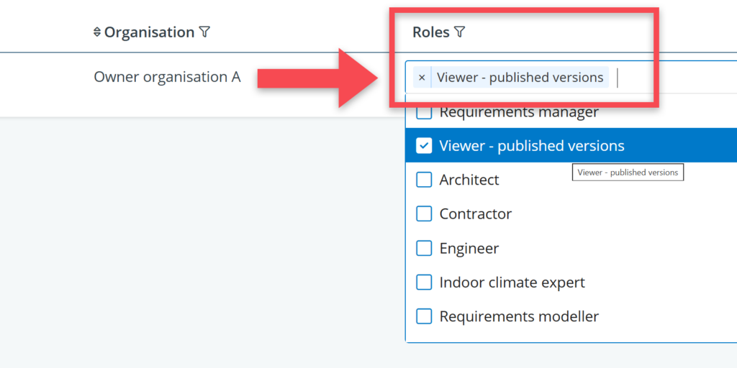Screen dimensions: 737x368
Task: Click the highlighted Viewer option text
Action: click(x=532, y=146)
